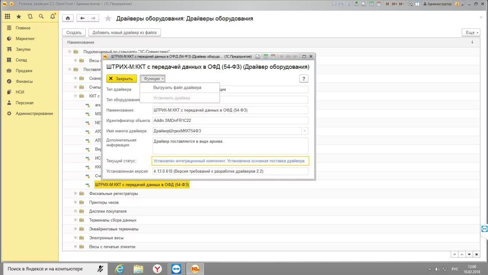Open the Администрирование section
The width and height of the screenshot is (488, 275).
(34, 113)
